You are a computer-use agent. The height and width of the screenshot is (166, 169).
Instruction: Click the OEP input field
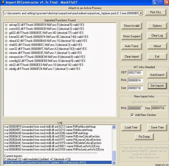point(135,72)
